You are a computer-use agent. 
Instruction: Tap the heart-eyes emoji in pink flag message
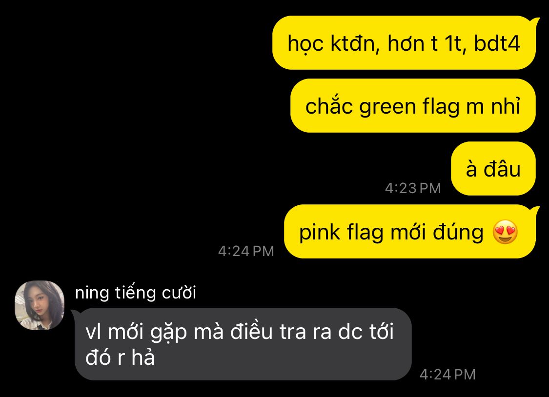click(x=505, y=232)
